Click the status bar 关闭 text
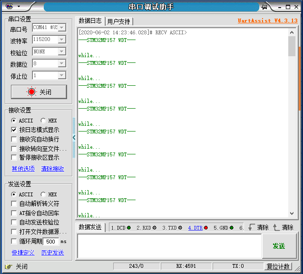The image size is (303, 274). (x=22, y=267)
